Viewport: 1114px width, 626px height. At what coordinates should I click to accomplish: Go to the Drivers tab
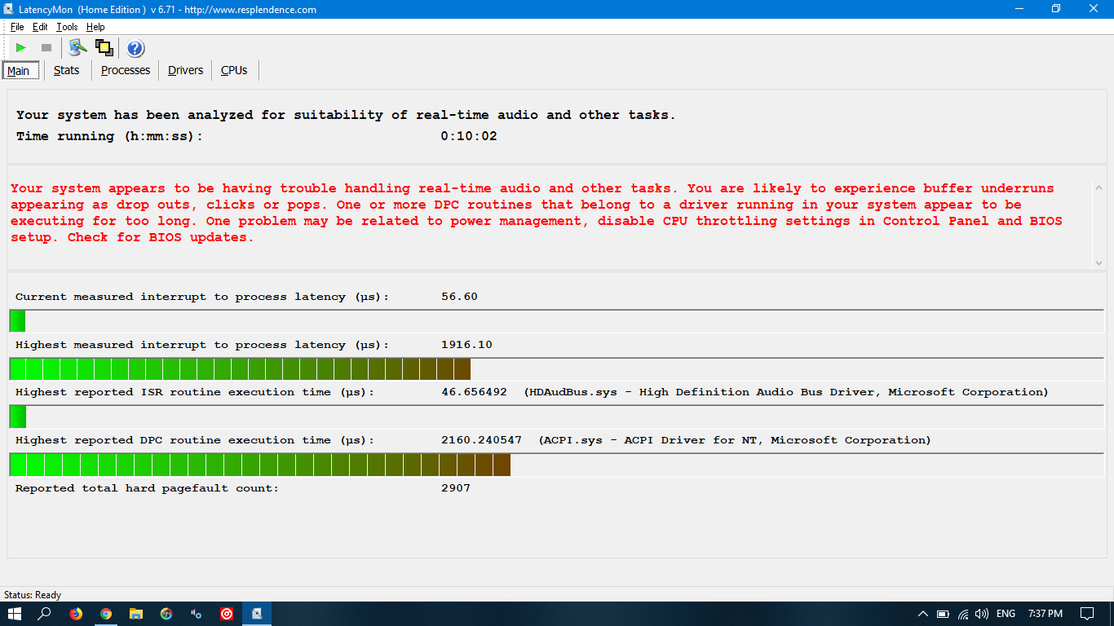click(x=185, y=70)
